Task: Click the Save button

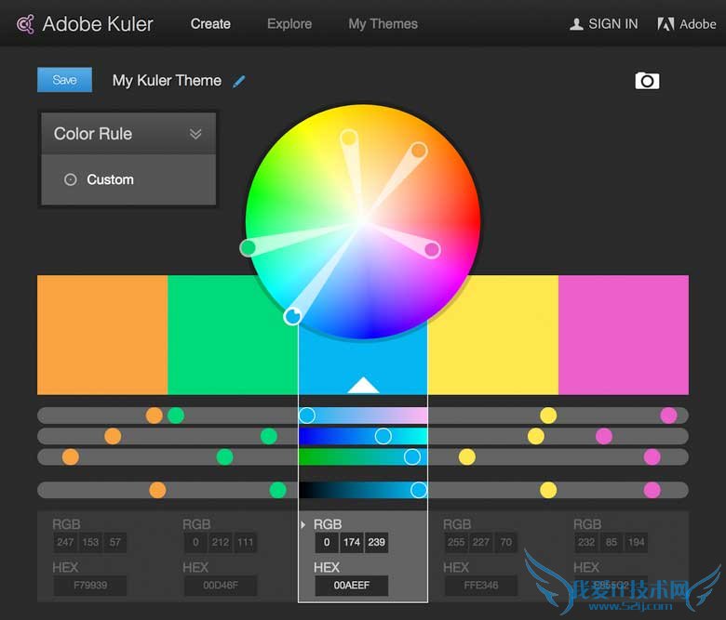Action: click(64, 80)
